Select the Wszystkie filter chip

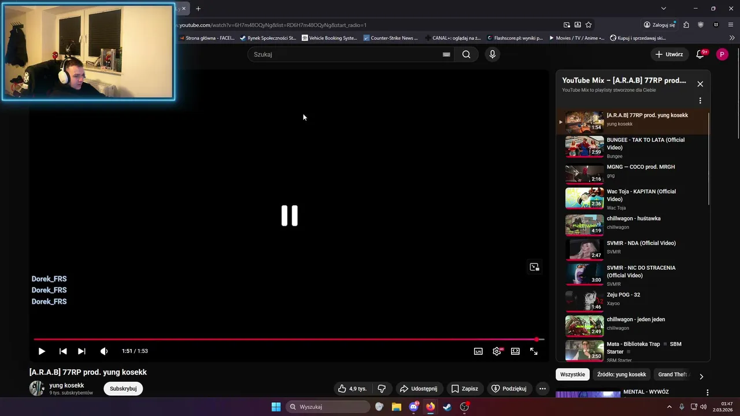[572, 374]
